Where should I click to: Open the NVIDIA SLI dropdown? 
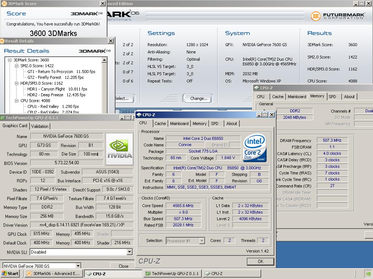coord(130,252)
